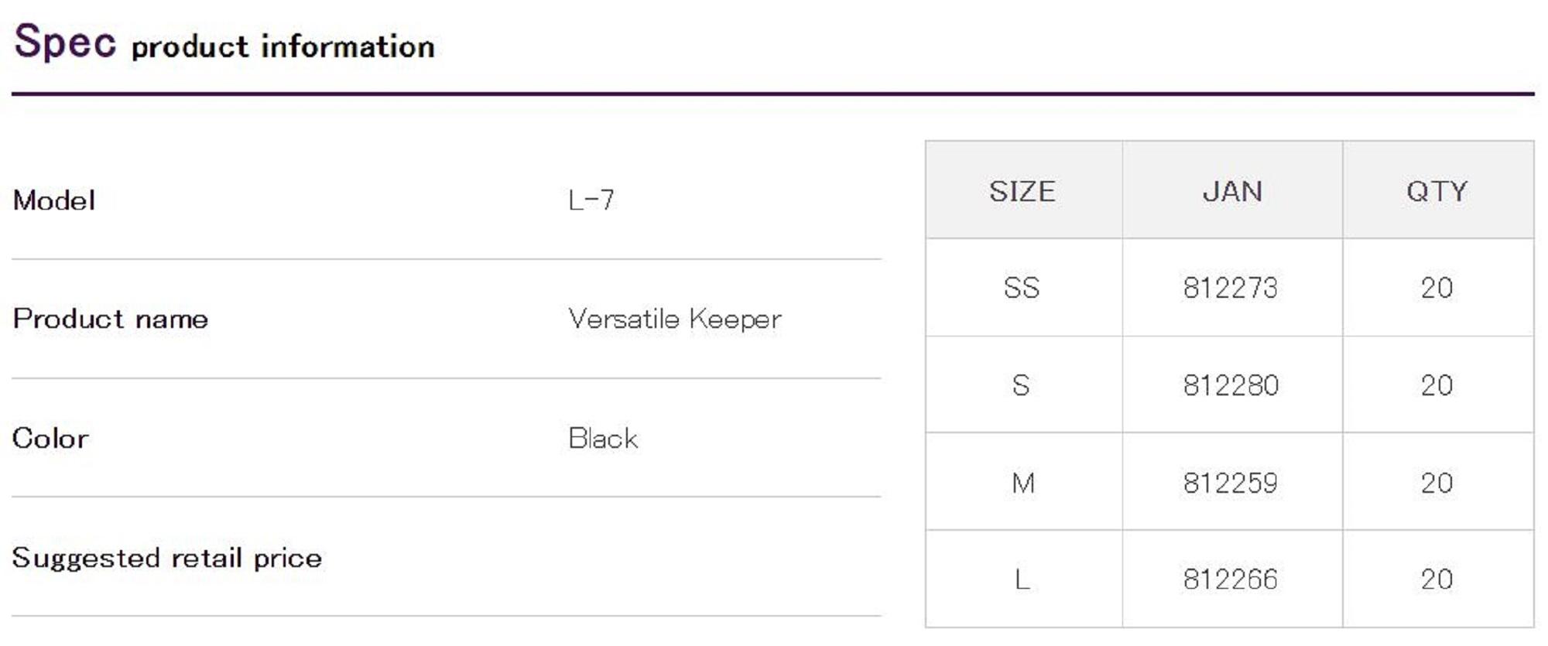This screenshot has width=1548, height=646.
Task: Click the 'product information' subtitle text
Action: click(x=283, y=47)
